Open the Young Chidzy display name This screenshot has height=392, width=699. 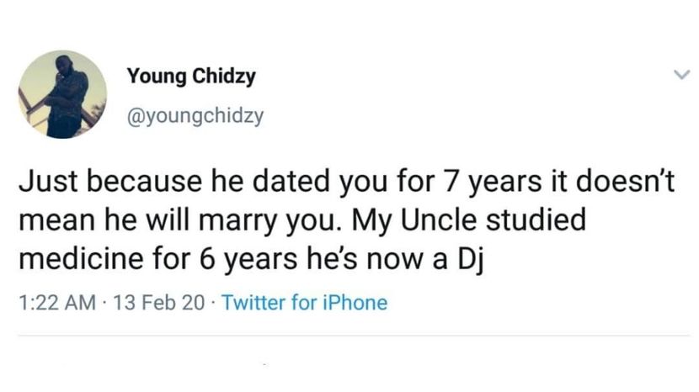click(x=191, y=77)
